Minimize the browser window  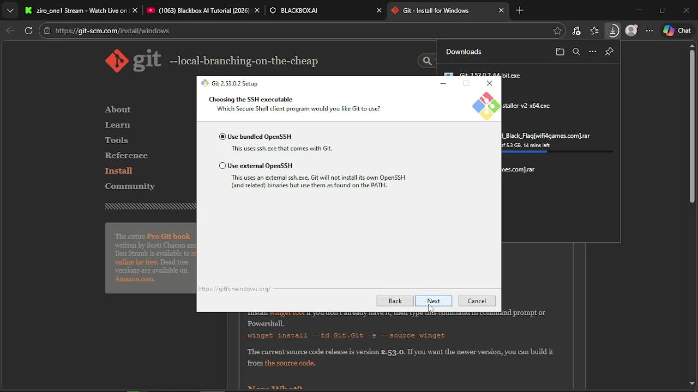639,10
